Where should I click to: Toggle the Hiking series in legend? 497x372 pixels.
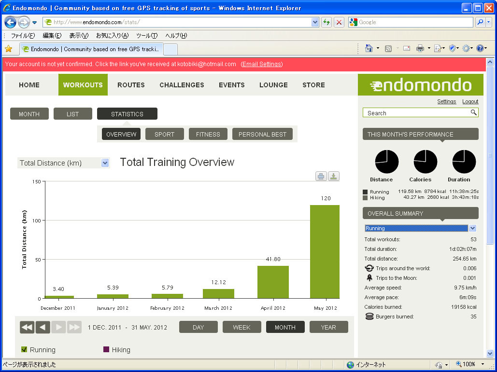pos(106,350)
